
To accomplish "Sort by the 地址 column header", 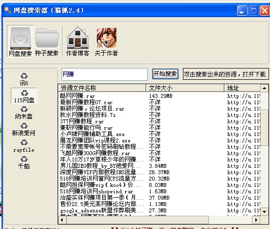I will (243, 88).
